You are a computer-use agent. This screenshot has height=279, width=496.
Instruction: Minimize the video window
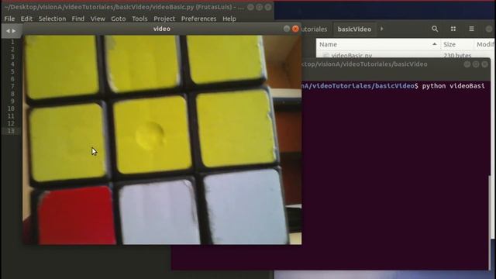[287, 29]
